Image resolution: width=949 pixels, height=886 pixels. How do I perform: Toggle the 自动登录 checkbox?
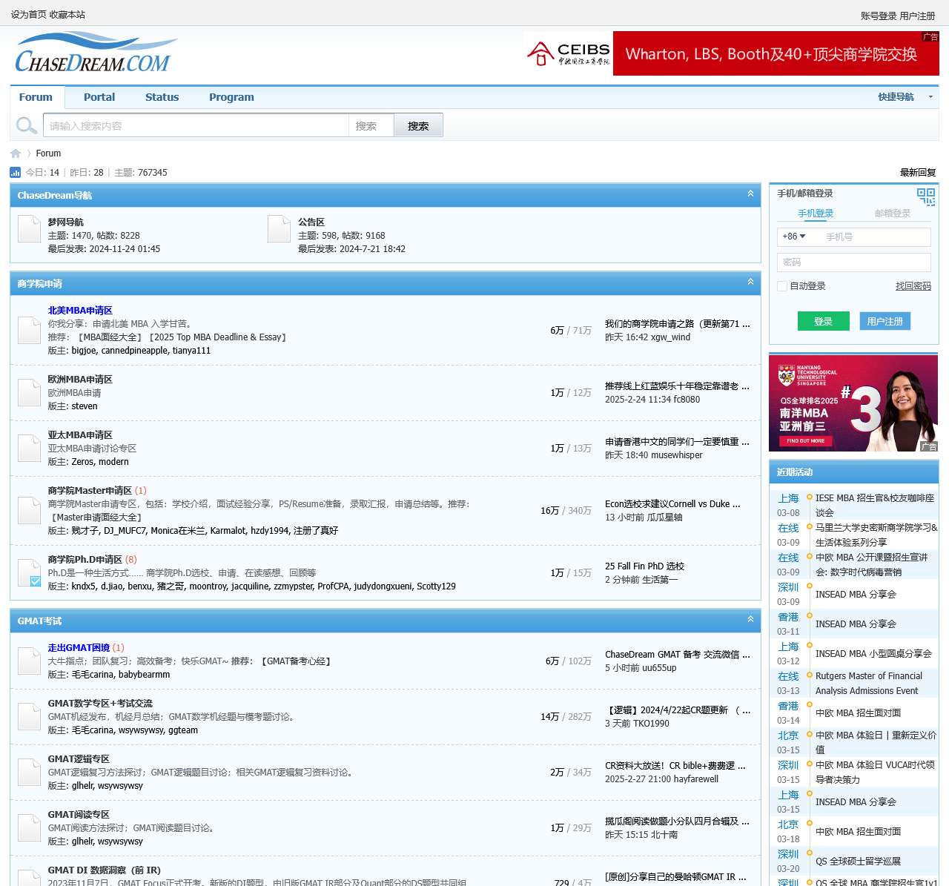[781, 286]
